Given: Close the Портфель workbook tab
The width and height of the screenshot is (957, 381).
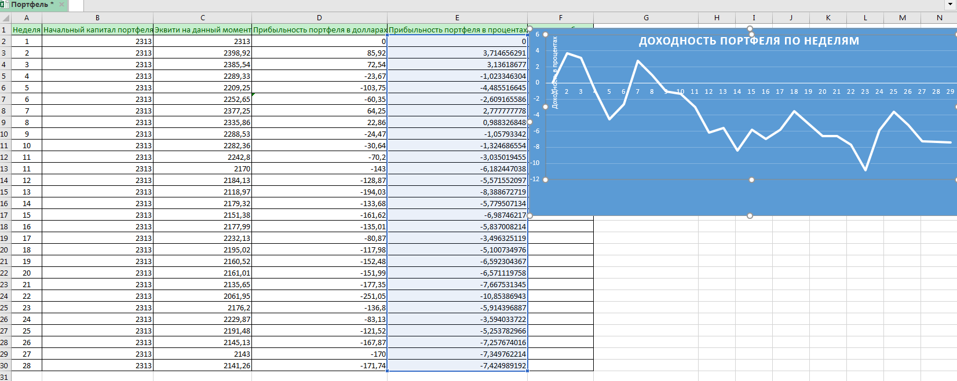Looking at the screenshot, I should click(61, 5).
